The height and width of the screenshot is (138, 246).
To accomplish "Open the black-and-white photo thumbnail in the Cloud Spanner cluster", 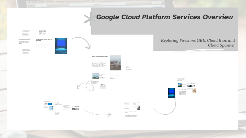I will point(138,108).
